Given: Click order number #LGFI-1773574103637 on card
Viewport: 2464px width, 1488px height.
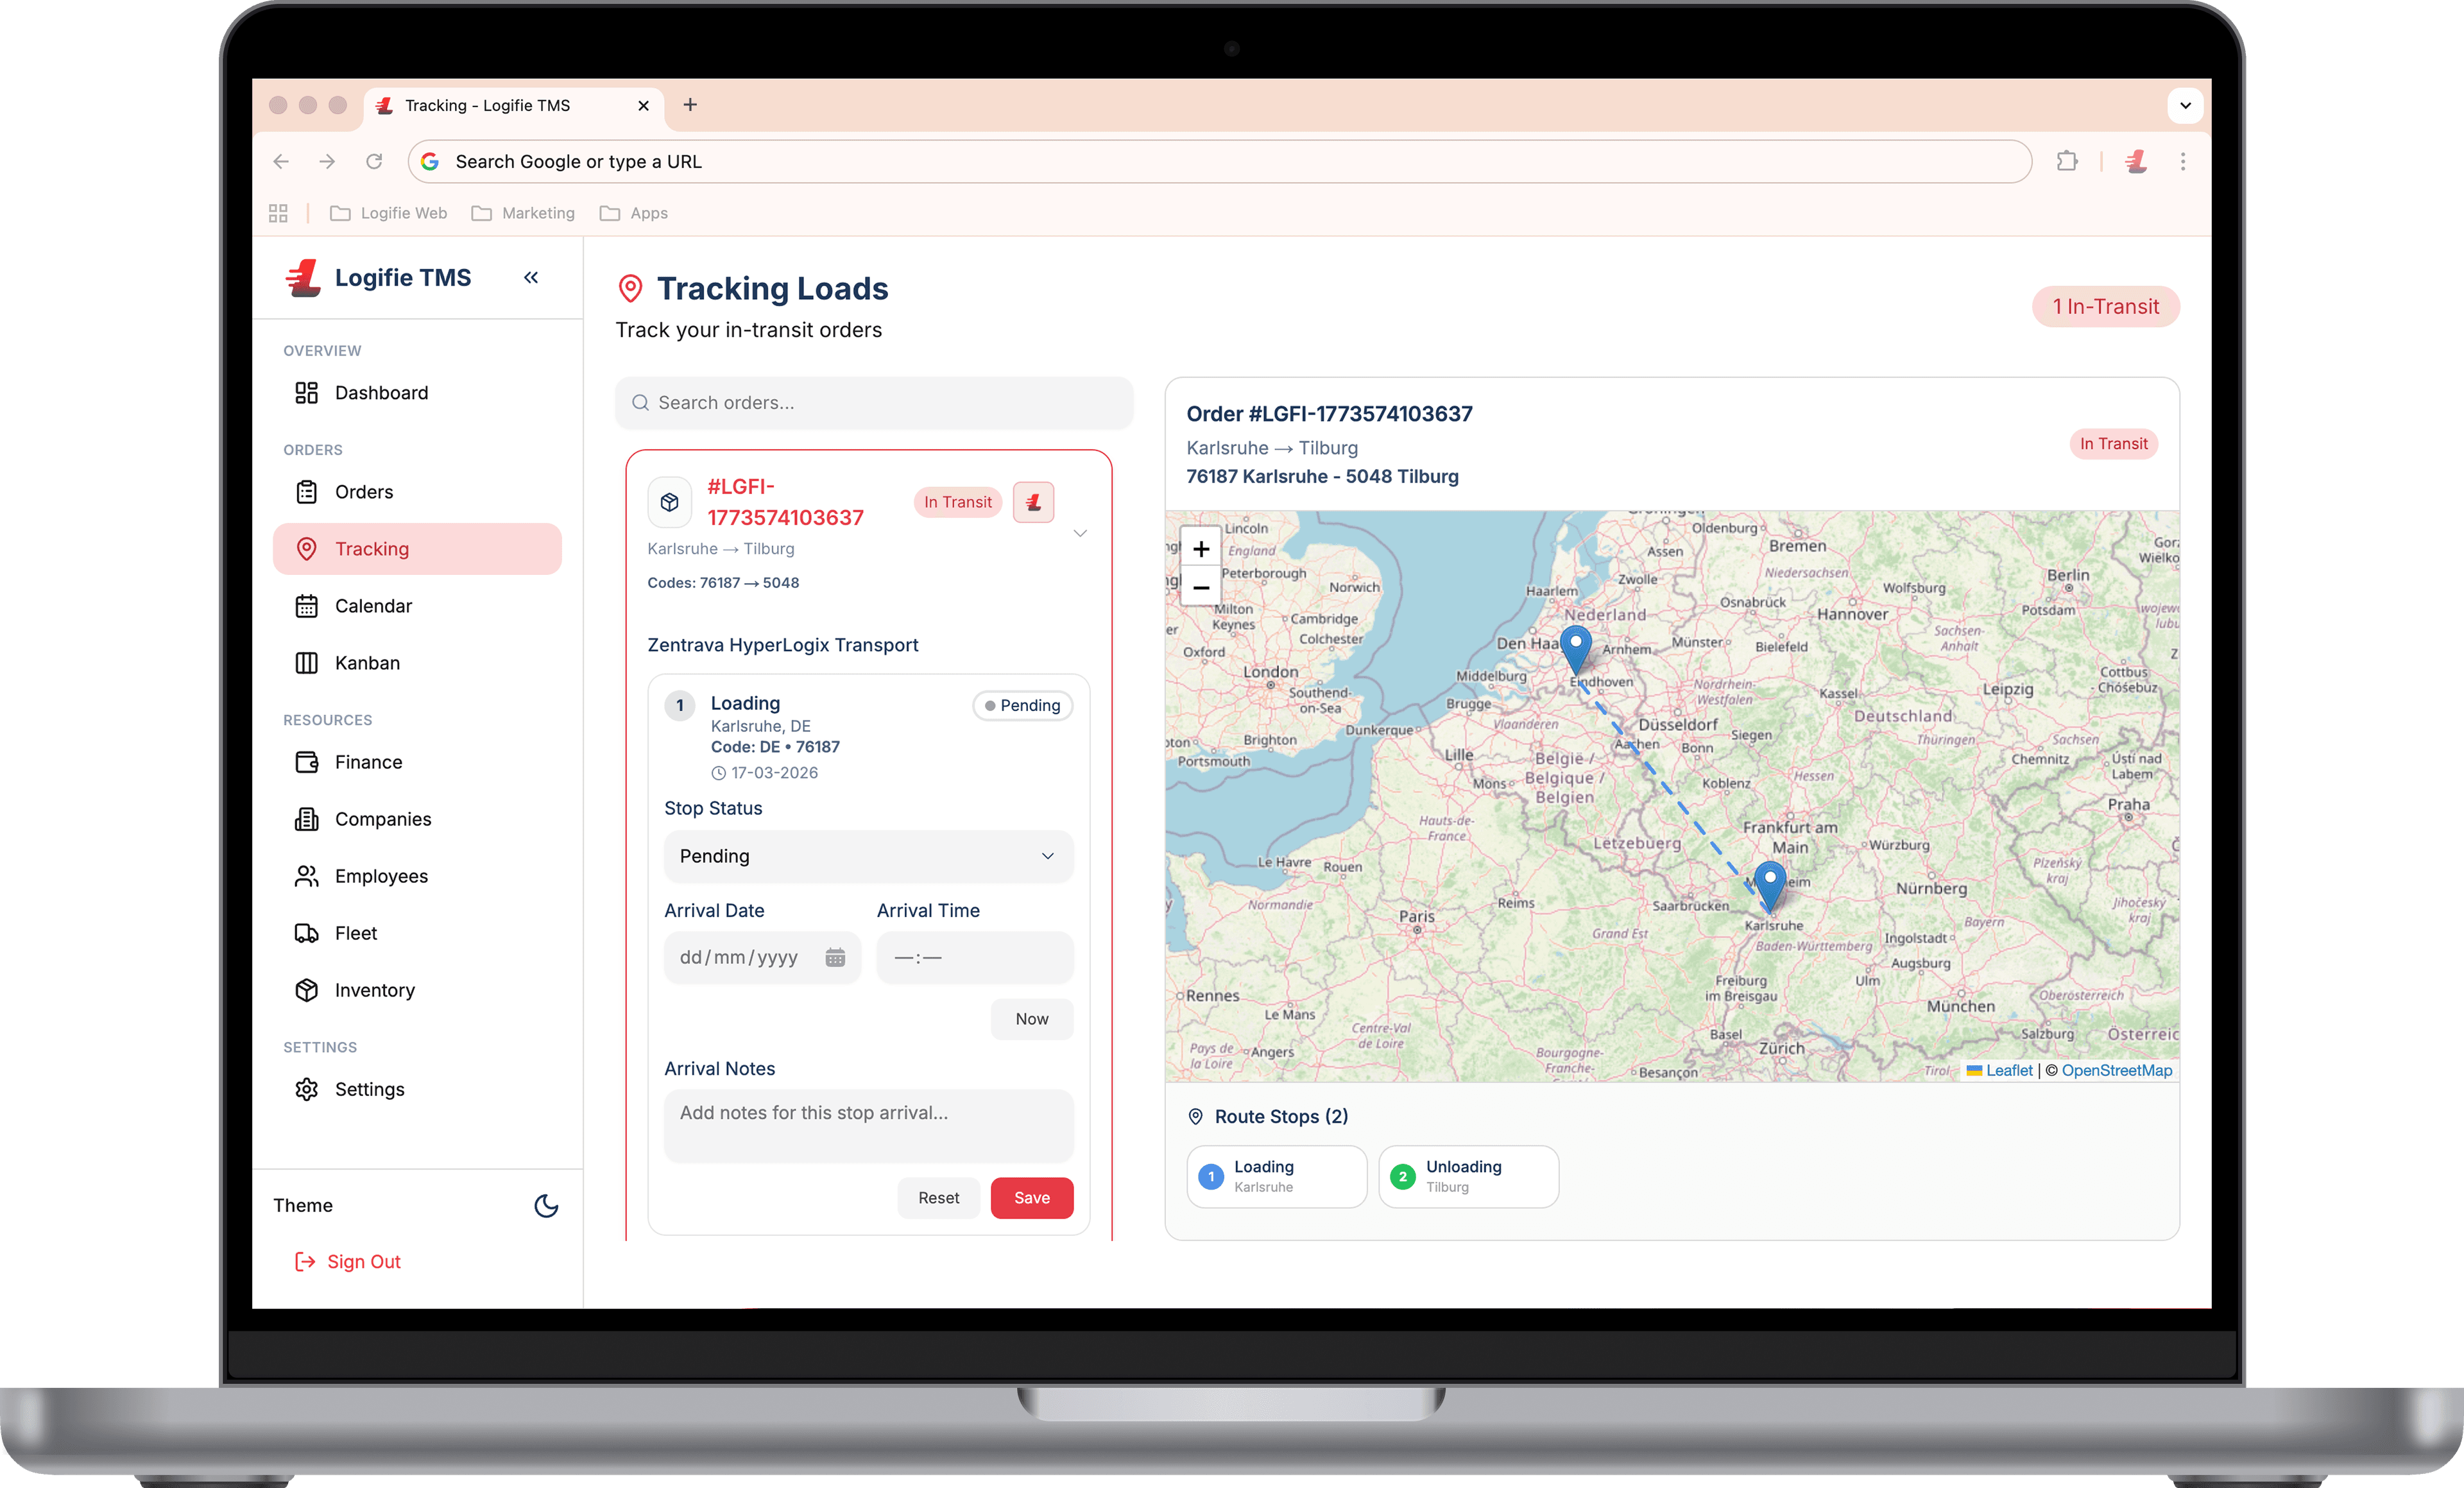Looking at the screenshot, I should 786,502.
